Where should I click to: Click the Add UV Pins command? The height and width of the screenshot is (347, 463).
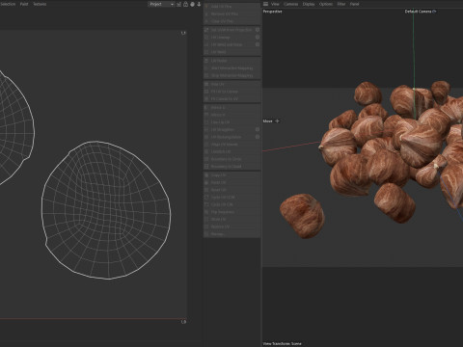(x=231, y=7)
